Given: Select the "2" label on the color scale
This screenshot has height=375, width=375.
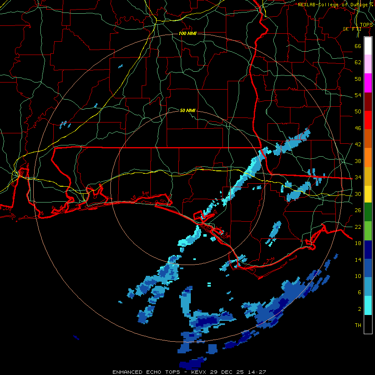Looking at the screenshot, I should tap(360, 309).
